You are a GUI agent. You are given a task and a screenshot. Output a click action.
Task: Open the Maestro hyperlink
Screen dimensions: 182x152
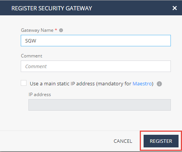pyautogui.click(x=142, y=84)
